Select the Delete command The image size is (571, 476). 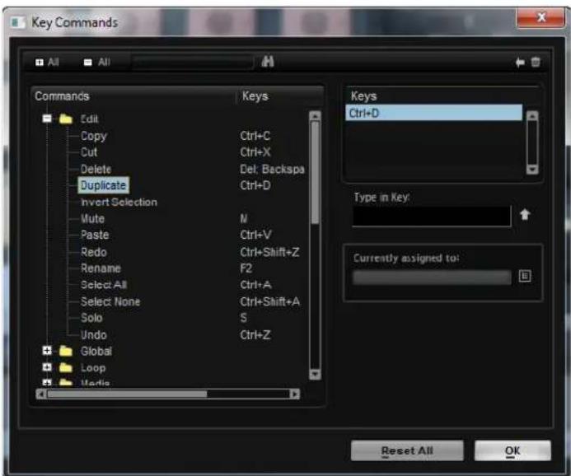tap(96, 169)
